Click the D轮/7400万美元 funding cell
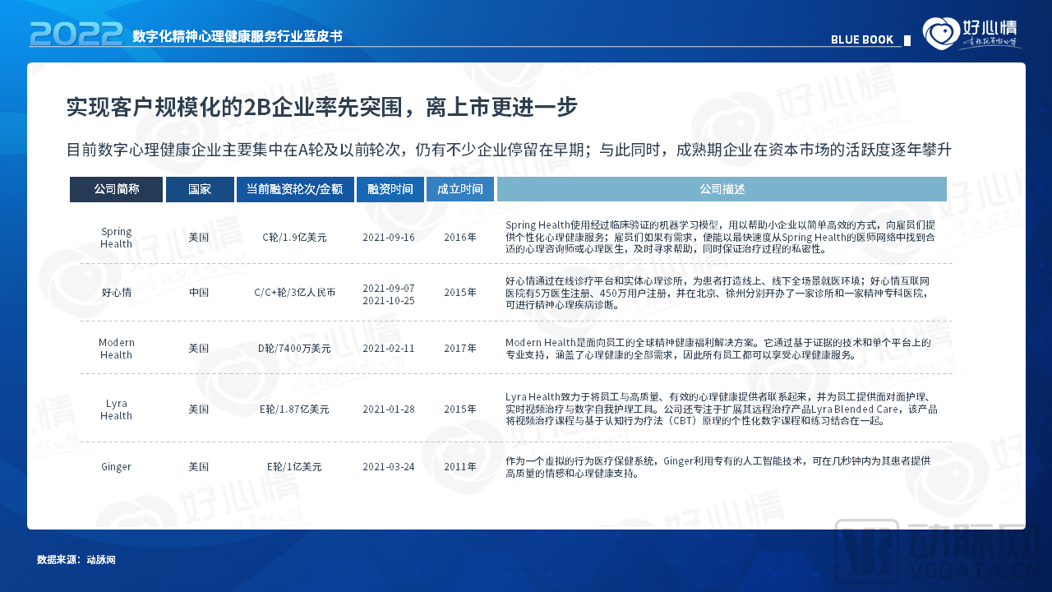Viewport: 1052px width, 592px height. pos(294,349)
